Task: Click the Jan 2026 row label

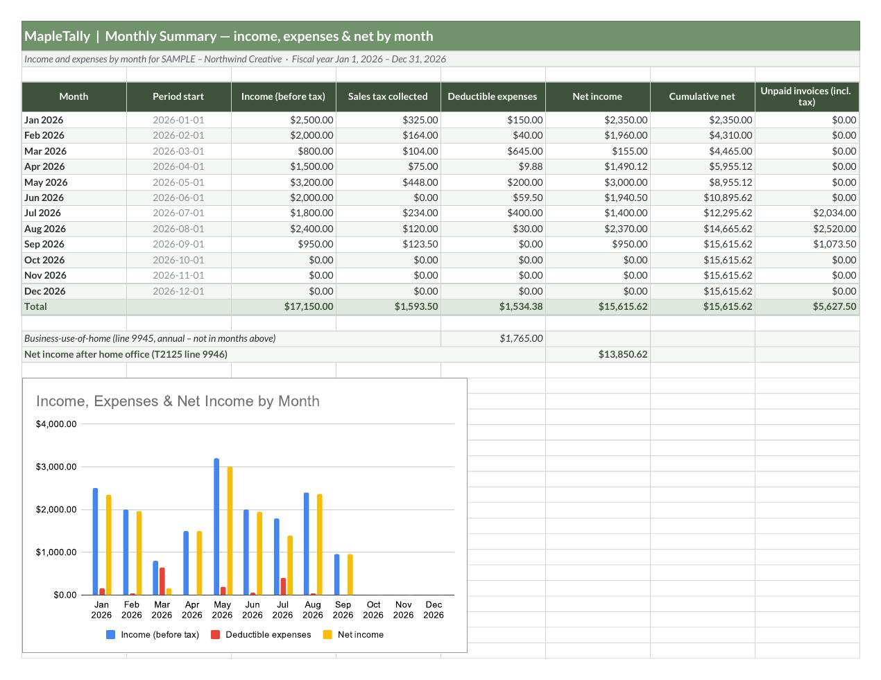Action: [74, 120]
